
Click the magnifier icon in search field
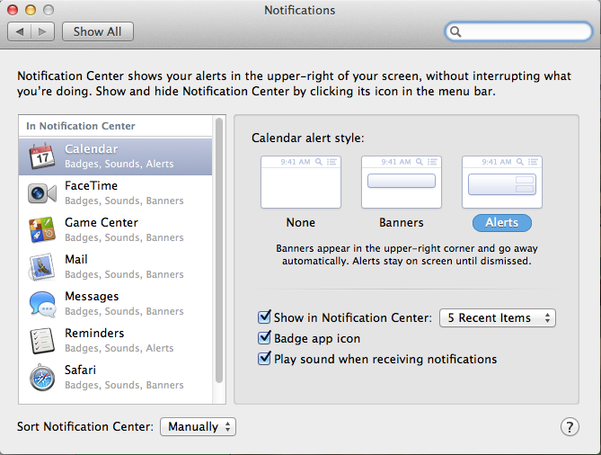pyautogui.click(x=455, y=31)
